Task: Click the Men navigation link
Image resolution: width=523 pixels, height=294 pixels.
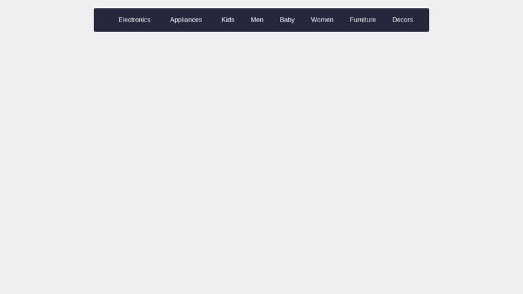Action: pyautogui.click(x=257, y=20)
